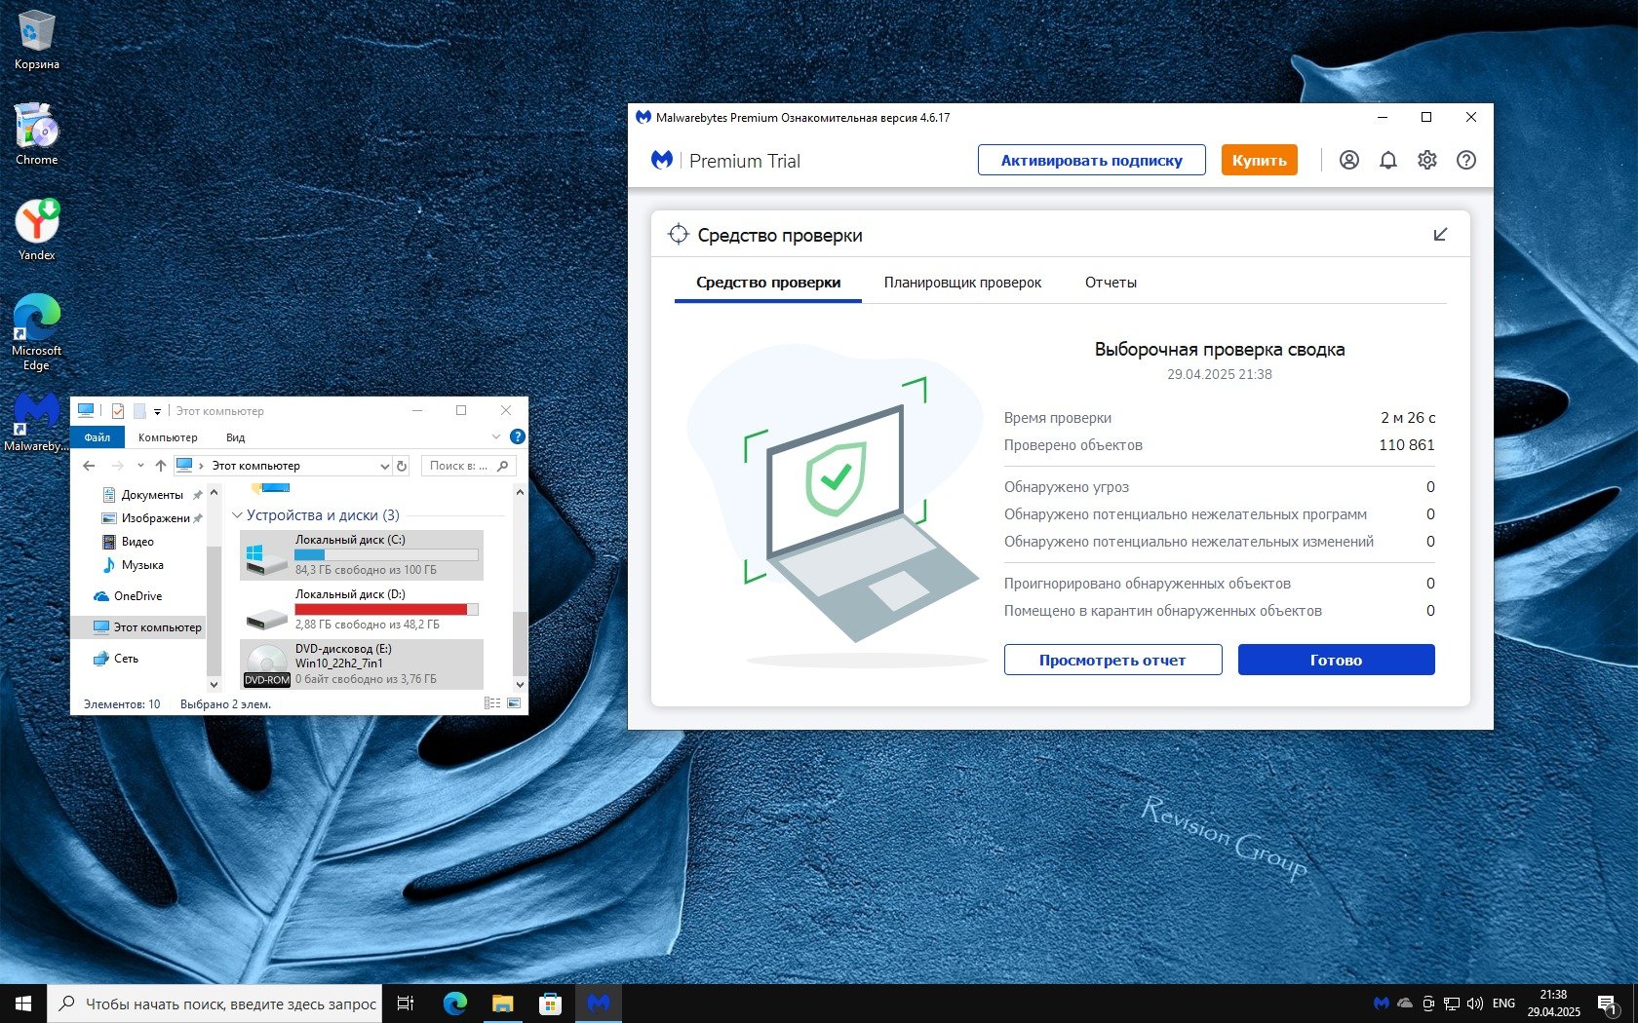Open OneDrive tray icon

pyautogui.click(x=1405, y=1004)
